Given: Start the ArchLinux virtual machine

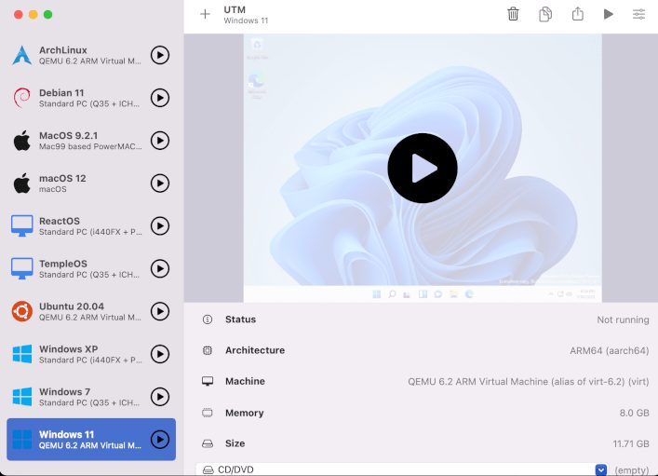Looking at the screenshot, I should click(x=160, y=55).
